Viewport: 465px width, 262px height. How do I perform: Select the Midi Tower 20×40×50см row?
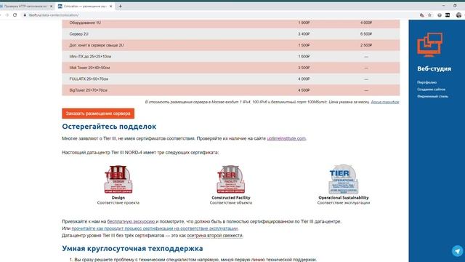click(231, 68)
